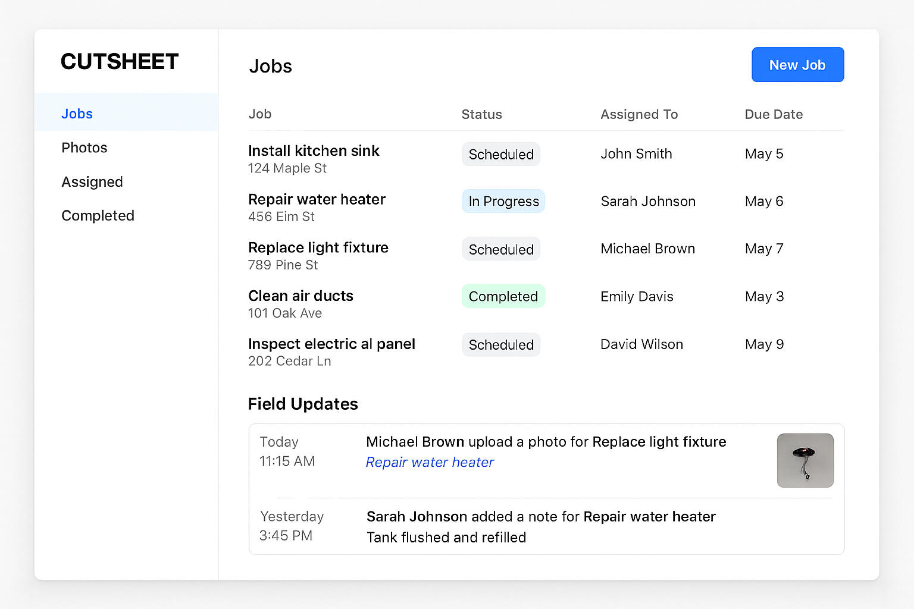914x609 pixels.
Task: Go to Photos in the sidebar
Action: [x=84, y=147]
